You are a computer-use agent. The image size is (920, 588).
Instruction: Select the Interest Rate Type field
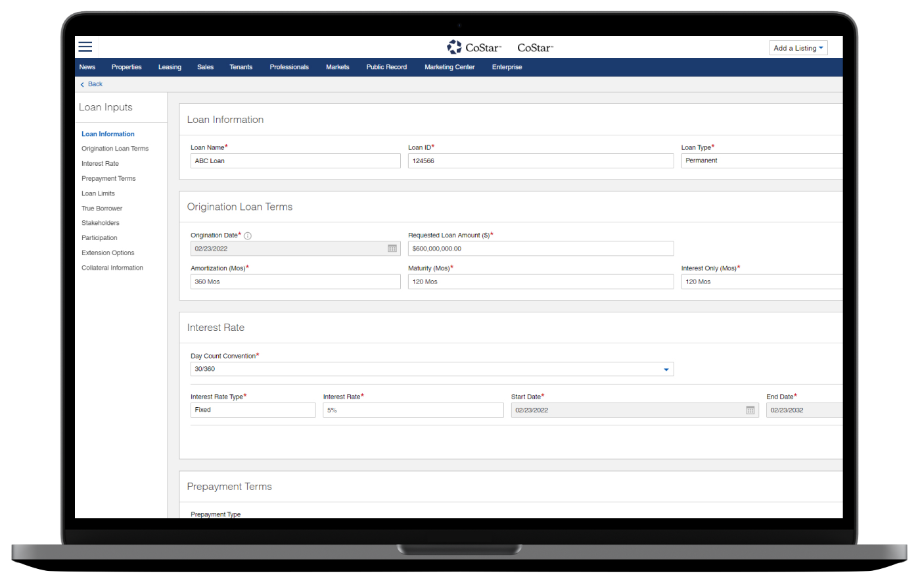(252, 410)
